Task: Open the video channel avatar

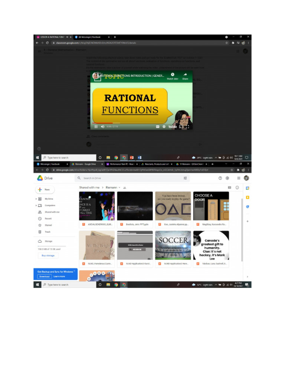Action: point(96,76)
